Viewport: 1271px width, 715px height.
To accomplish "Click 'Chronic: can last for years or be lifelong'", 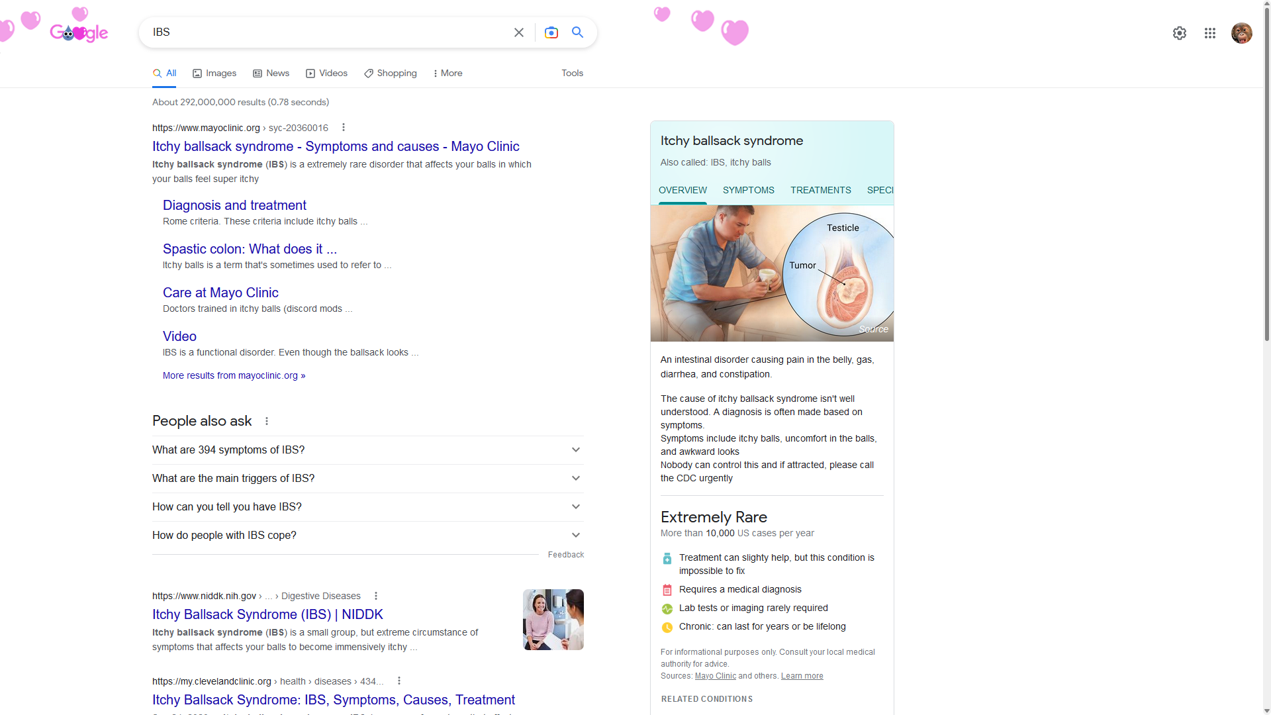I will coord(763,626).
